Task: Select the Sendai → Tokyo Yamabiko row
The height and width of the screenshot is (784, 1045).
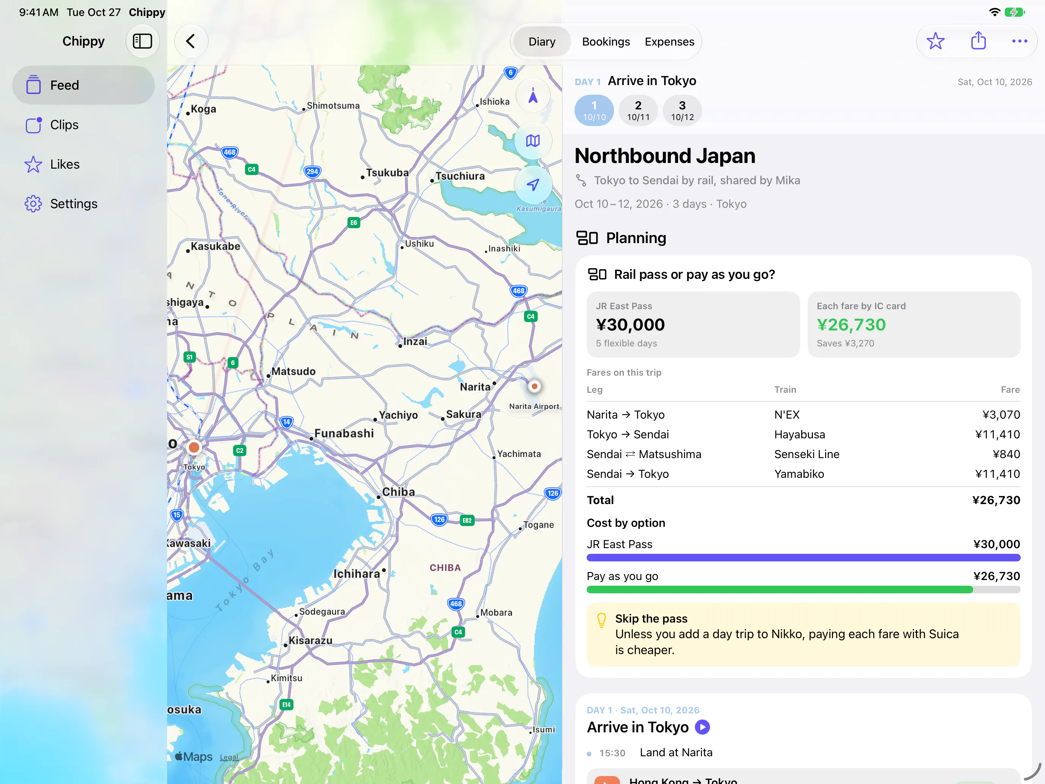Action: 803,474
